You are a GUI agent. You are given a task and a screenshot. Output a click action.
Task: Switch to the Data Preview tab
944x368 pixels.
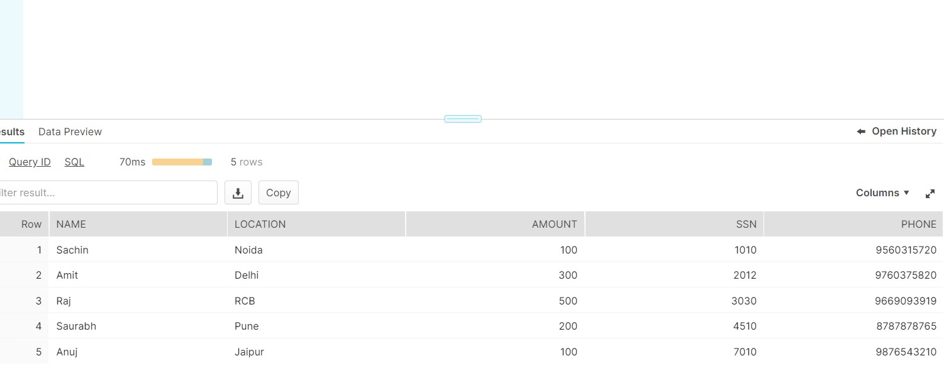pyautogui.click(x=70, y=131)
